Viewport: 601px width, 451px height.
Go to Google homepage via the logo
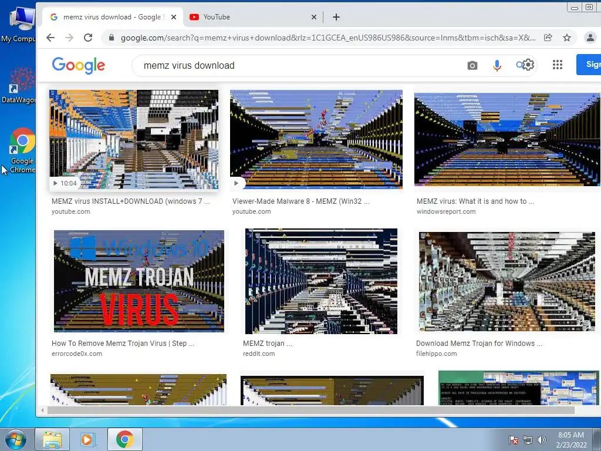78,66
